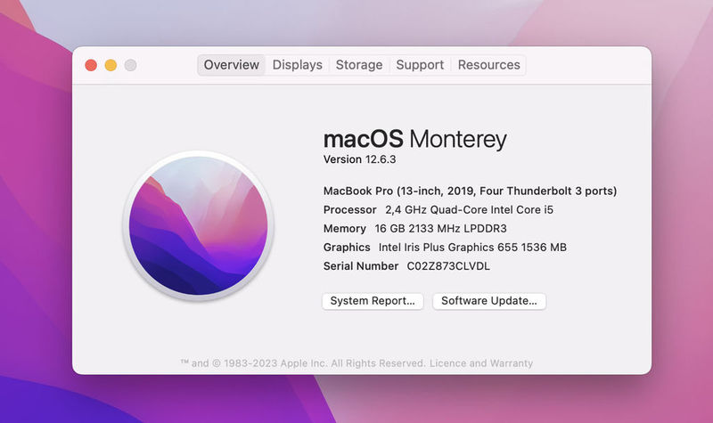Minimize window with the yellow button

point(111,65)
